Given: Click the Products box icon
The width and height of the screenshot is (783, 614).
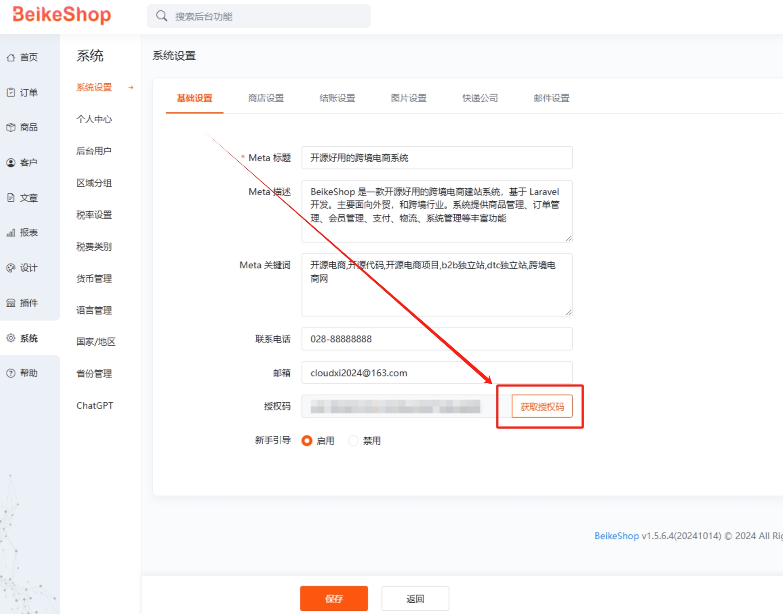Looking at the screenshot, I should [11, 128].
